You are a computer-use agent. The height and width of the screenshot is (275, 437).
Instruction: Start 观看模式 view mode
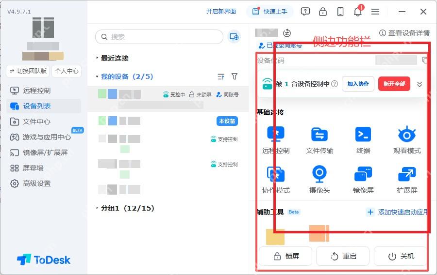pyautogui.click(x=407, y=140)
